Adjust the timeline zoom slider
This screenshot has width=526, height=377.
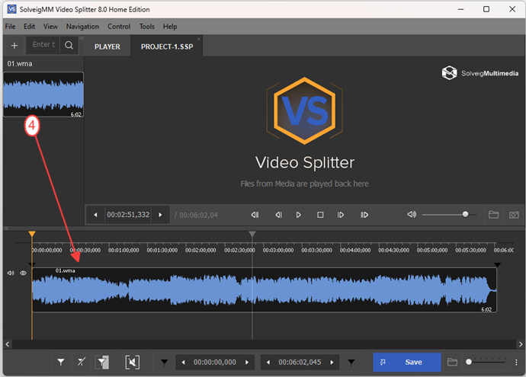(x=486, y=362)
